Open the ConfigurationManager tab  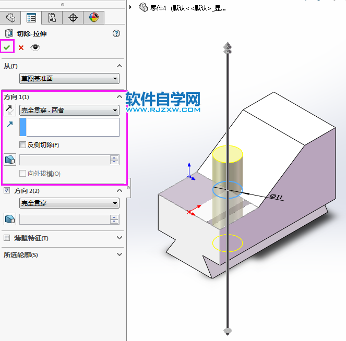tap(52, 18)
